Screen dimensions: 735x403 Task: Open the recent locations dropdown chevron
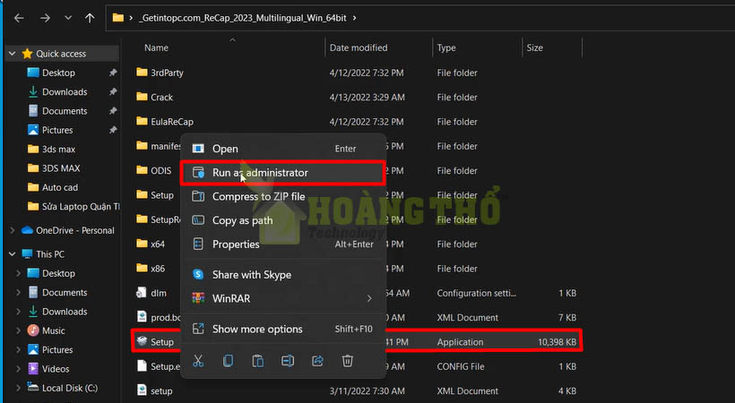(x=68, y=18)
